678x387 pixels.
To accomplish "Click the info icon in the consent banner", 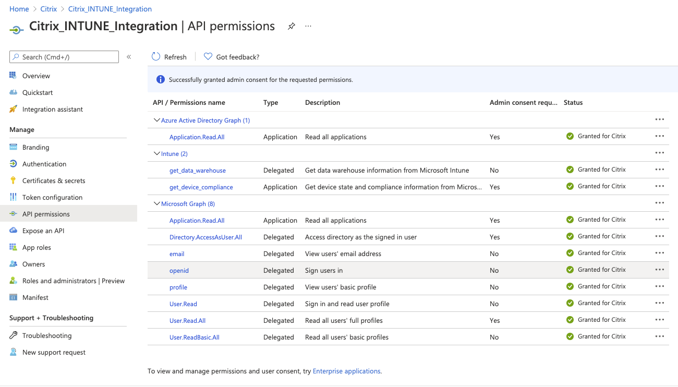I will tap(161, 80).
